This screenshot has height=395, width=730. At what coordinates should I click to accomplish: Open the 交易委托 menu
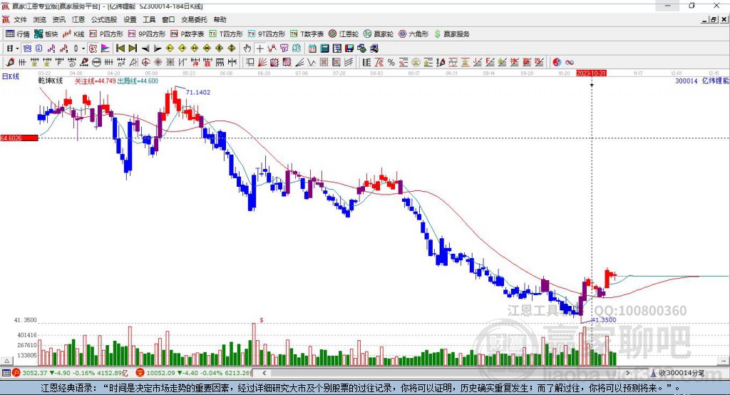[194, 19]
